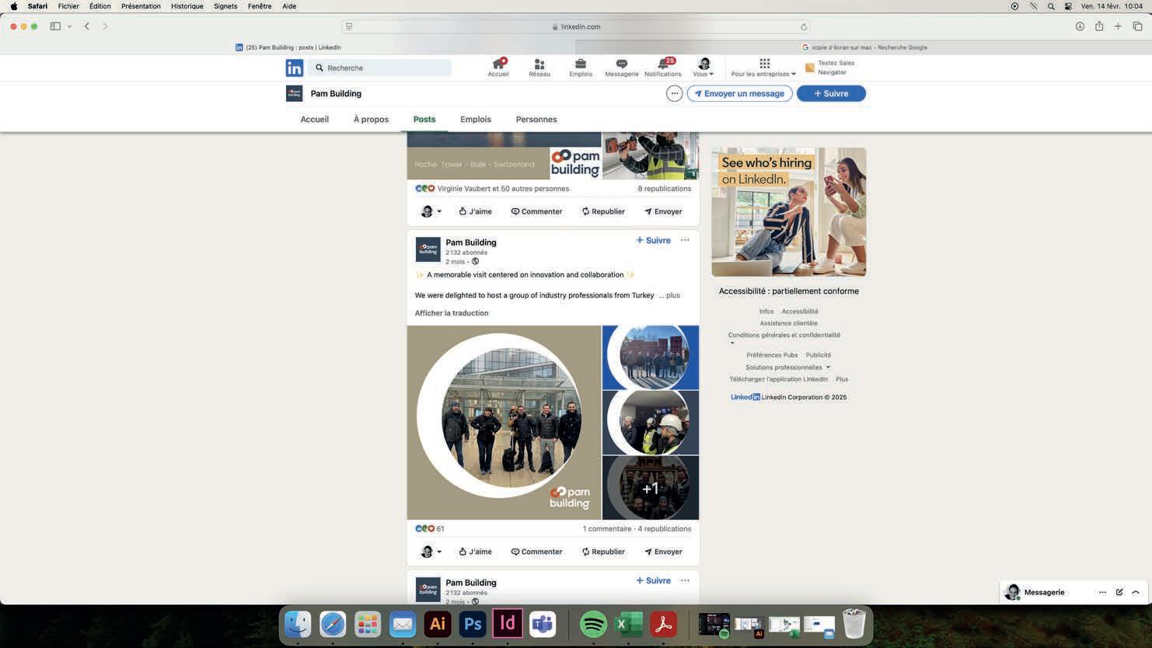The image size is (1152, 648).
Task: Send the Roche Tower post with Envoyer
Action: point(663,211)
